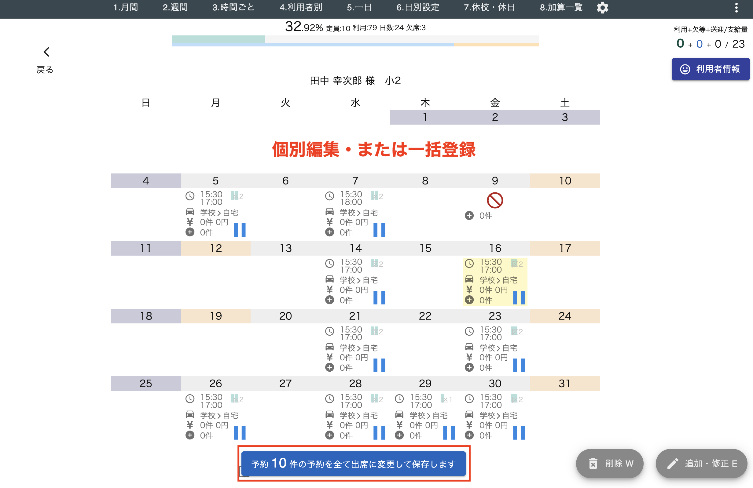753x488 pixels.
Task: Click the back chevron above 戻る
Action: click(x=46, y=52)
